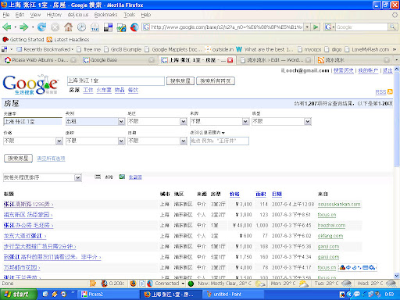This screenshot has height=300, width=400.
Task: Click the Wikipedia W bookmark icon
Action: click(x=239, y=49)
